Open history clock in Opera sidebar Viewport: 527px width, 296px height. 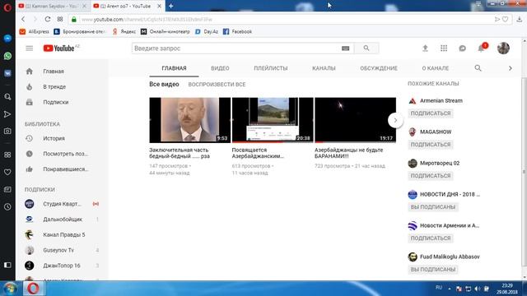[x=7, y=206]
